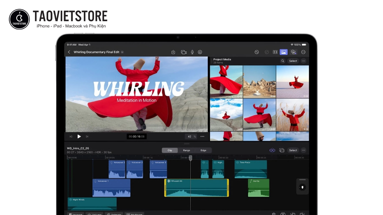Viewport: 383px width, 215px height.
Task: Go back using the chevron beside project title
Action: [x=69, y=52]
